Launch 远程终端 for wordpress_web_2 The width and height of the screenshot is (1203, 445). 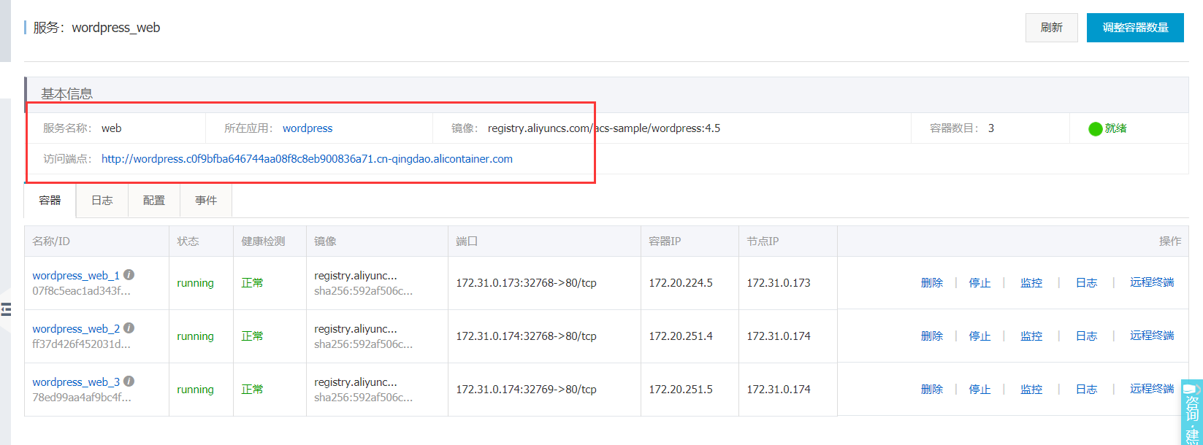pos(1152,336)
